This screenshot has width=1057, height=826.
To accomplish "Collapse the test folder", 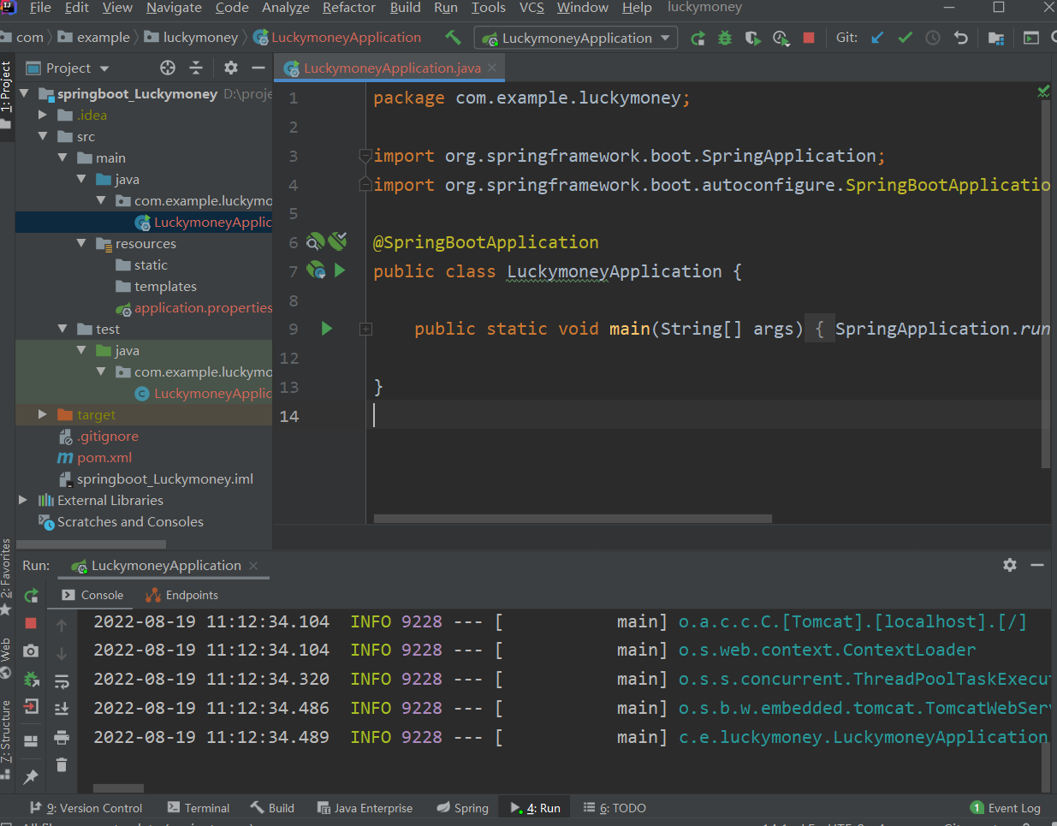I will point(62,329).
